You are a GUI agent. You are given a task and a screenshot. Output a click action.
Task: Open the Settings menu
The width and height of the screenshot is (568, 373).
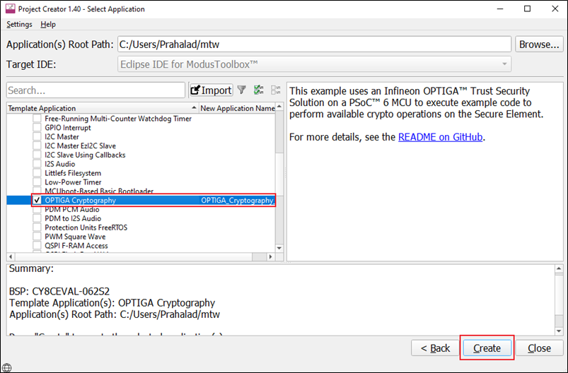click(19, 24)
